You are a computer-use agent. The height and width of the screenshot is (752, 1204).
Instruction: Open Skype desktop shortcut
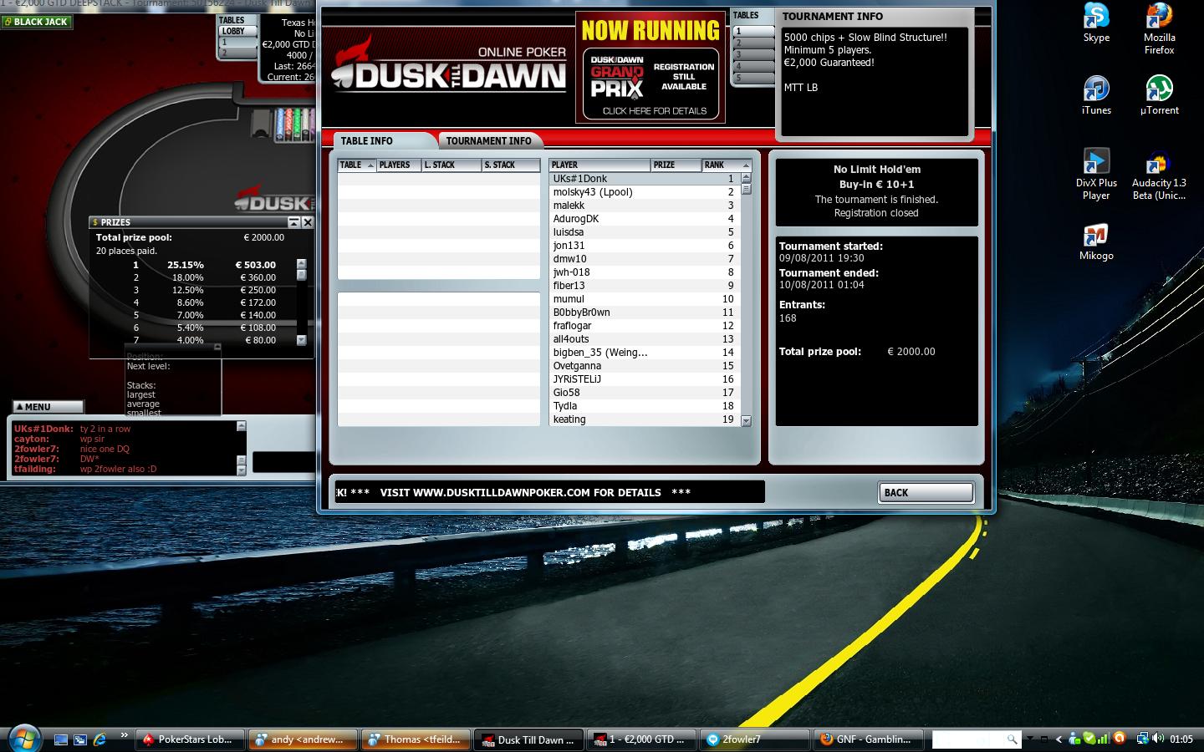1096,23
